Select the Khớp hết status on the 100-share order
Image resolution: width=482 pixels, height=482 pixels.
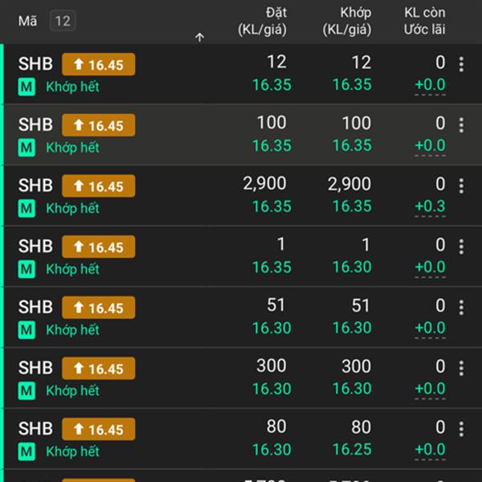point(73,148)
